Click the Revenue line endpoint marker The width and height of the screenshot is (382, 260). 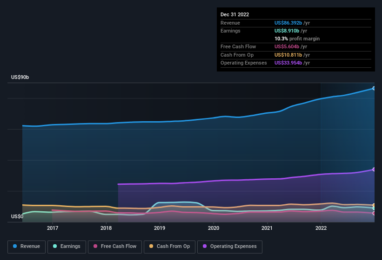(x=374, y=88)
